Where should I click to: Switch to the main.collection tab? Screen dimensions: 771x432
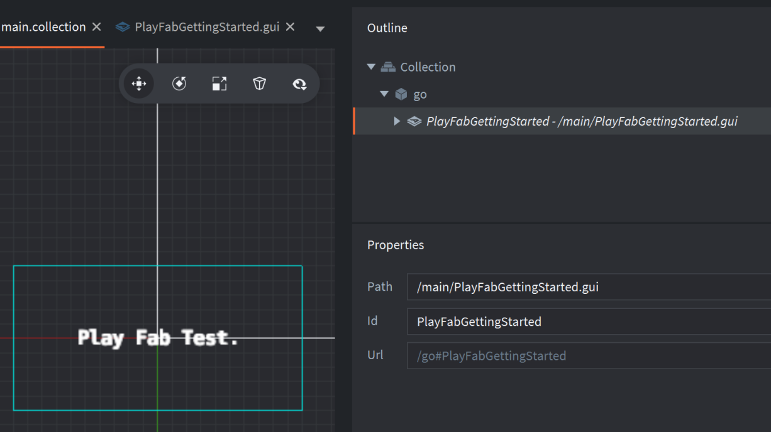point(42,26)
